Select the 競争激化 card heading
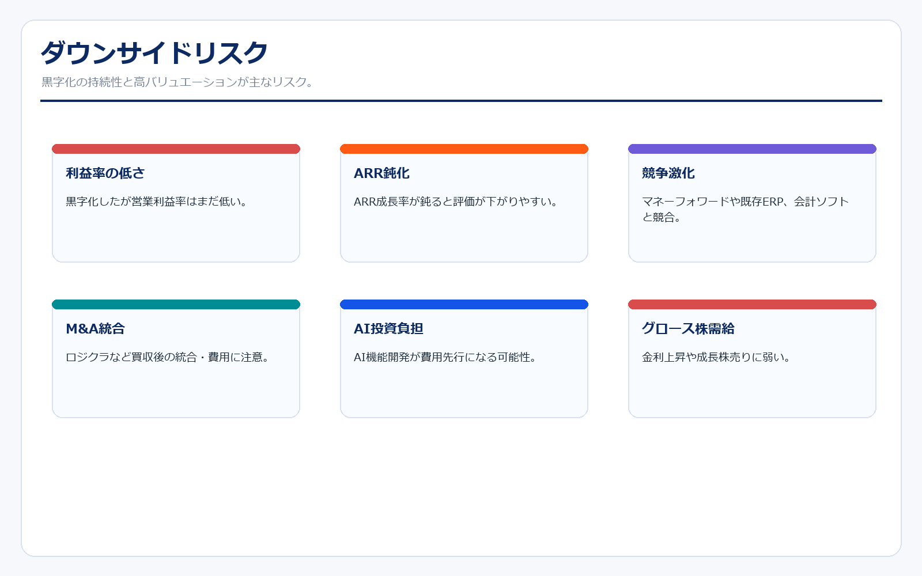 [668, 173]
